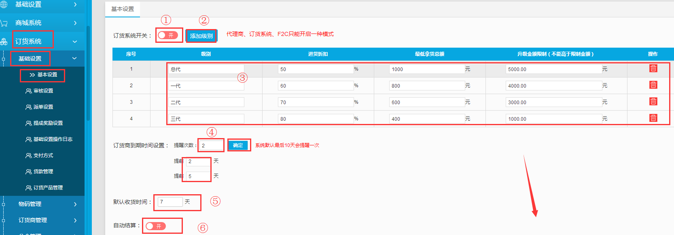Delete the 一代 level row
Image resolution: width=674 pixels, height=235 pixels.
coord(653,85)
